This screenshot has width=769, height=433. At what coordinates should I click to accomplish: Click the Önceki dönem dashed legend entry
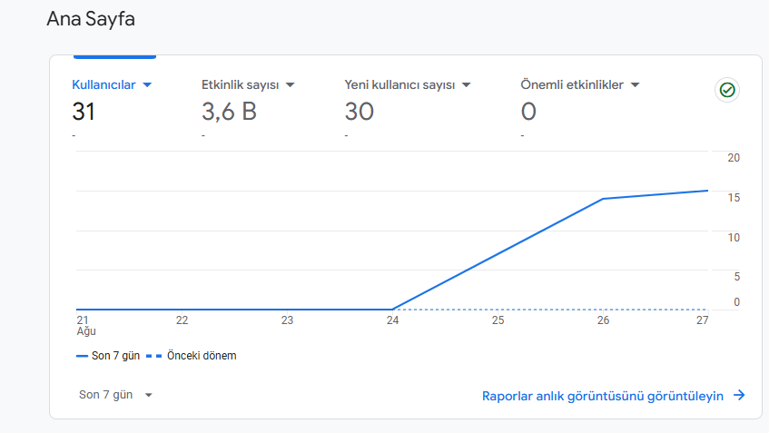(192, 356)
